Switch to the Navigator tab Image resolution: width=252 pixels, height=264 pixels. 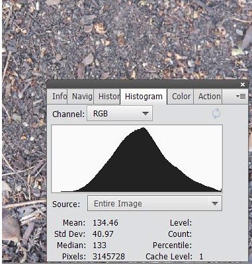[x=81, y=97]
